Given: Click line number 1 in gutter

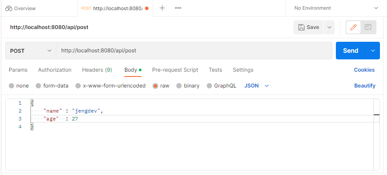Looking at the screenshot, I should pyautogui.click(x=20, y=103).
